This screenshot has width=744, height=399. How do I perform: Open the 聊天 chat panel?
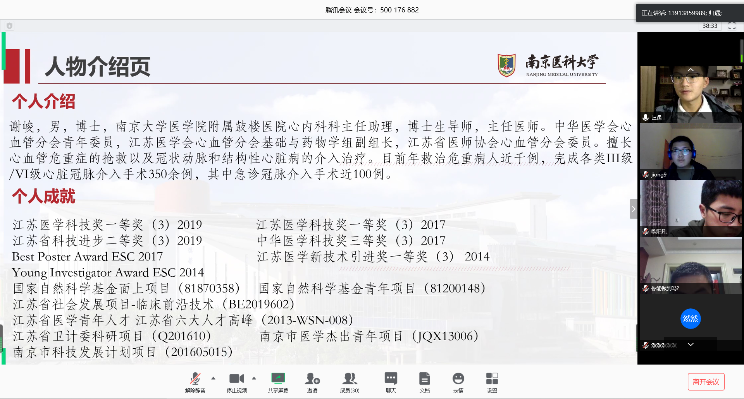click(x=391, y=382)
